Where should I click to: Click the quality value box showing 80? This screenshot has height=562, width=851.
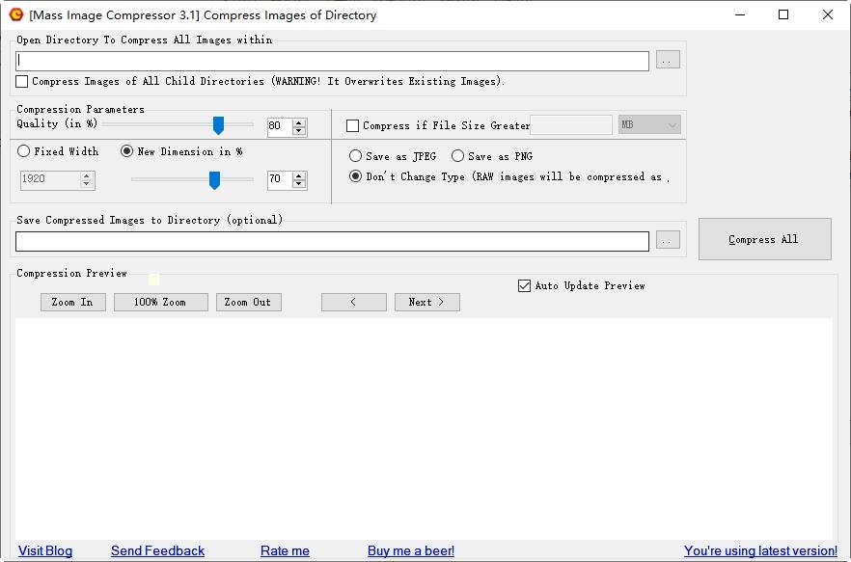click(279, 126)
